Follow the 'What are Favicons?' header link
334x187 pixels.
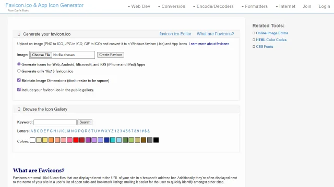pos(215,34)
